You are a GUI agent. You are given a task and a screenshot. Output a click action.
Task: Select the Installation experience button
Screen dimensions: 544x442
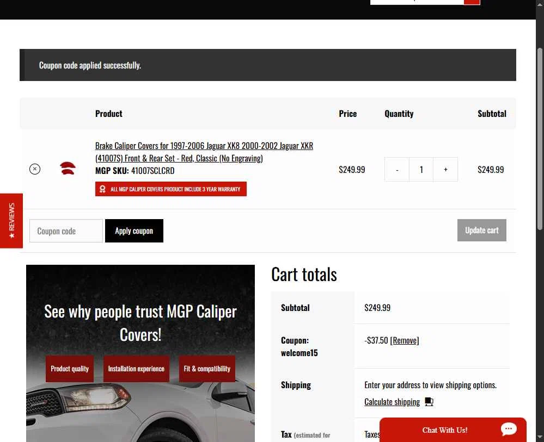pos(136,369)
